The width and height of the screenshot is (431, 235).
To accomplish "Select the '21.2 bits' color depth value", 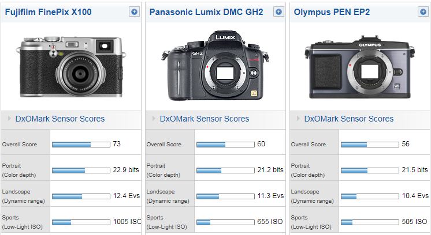I will click(270, 170).
